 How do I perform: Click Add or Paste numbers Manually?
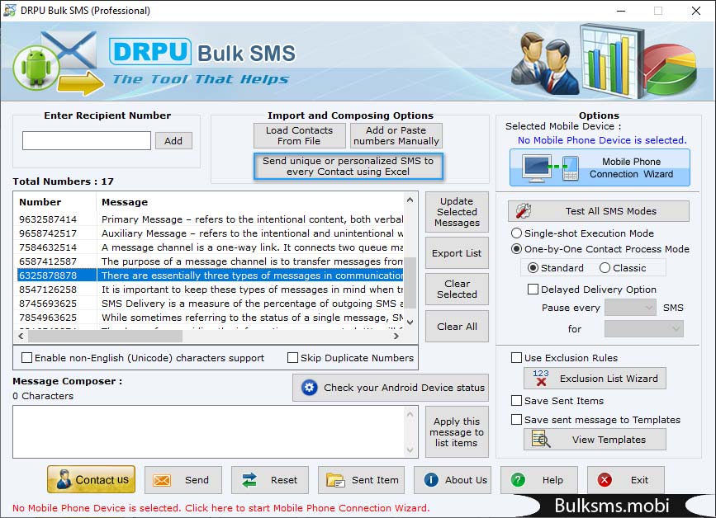pyautogui.click(x=396, y=135)
